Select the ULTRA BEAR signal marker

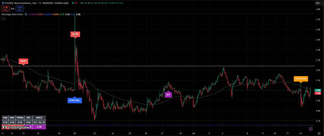(x=301, y=79)
